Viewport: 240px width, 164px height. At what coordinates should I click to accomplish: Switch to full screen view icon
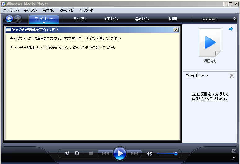point(234,151)
